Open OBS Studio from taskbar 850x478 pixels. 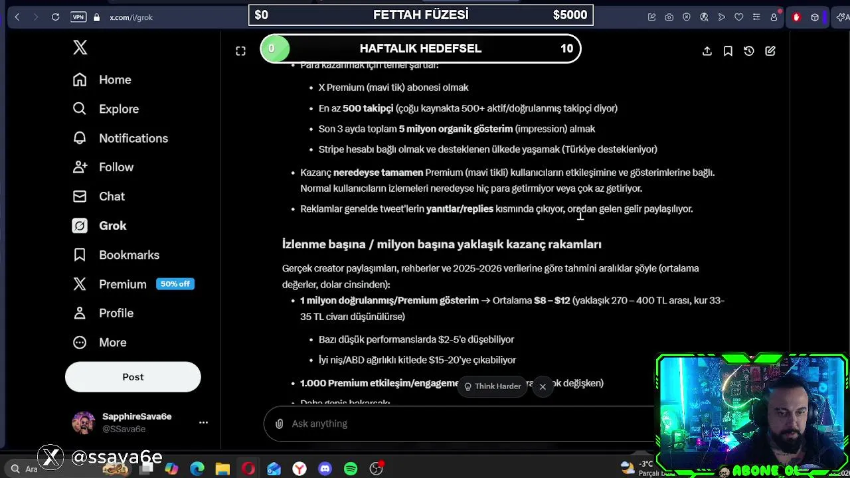click(377, 469)
